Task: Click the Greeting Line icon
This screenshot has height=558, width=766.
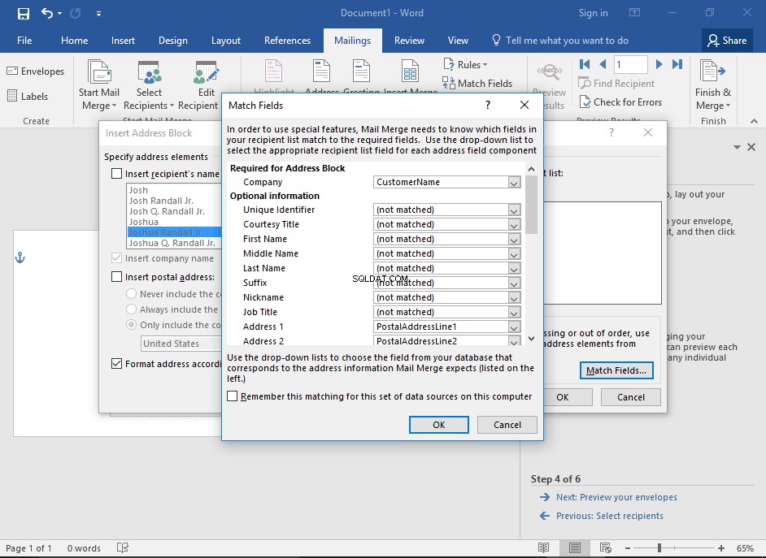Action: click(x=362, y=72)
